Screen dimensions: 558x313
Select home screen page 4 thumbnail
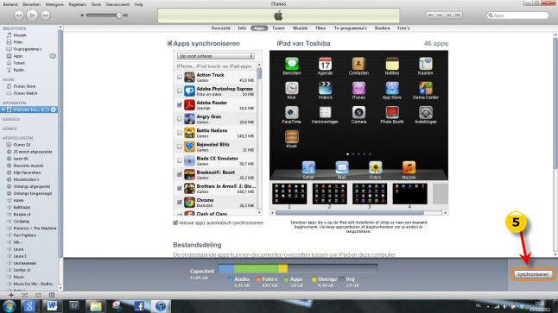409,194
